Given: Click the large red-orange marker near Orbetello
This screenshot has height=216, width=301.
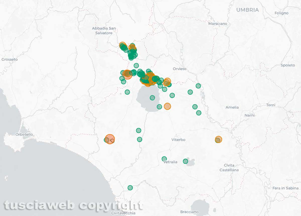Looking at the screenshot, I should [x=110, y=139].
